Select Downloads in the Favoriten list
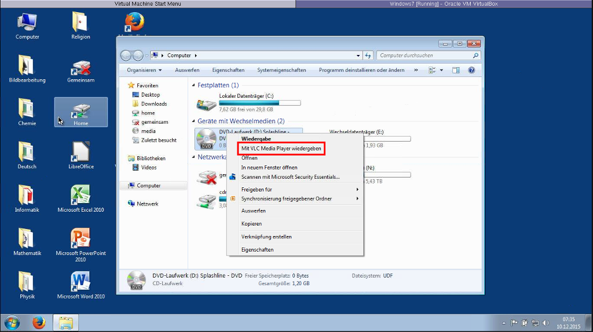 pyautogui.click(x=153, y=104)
